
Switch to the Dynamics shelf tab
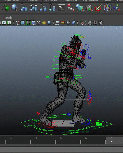coord(51,1)
